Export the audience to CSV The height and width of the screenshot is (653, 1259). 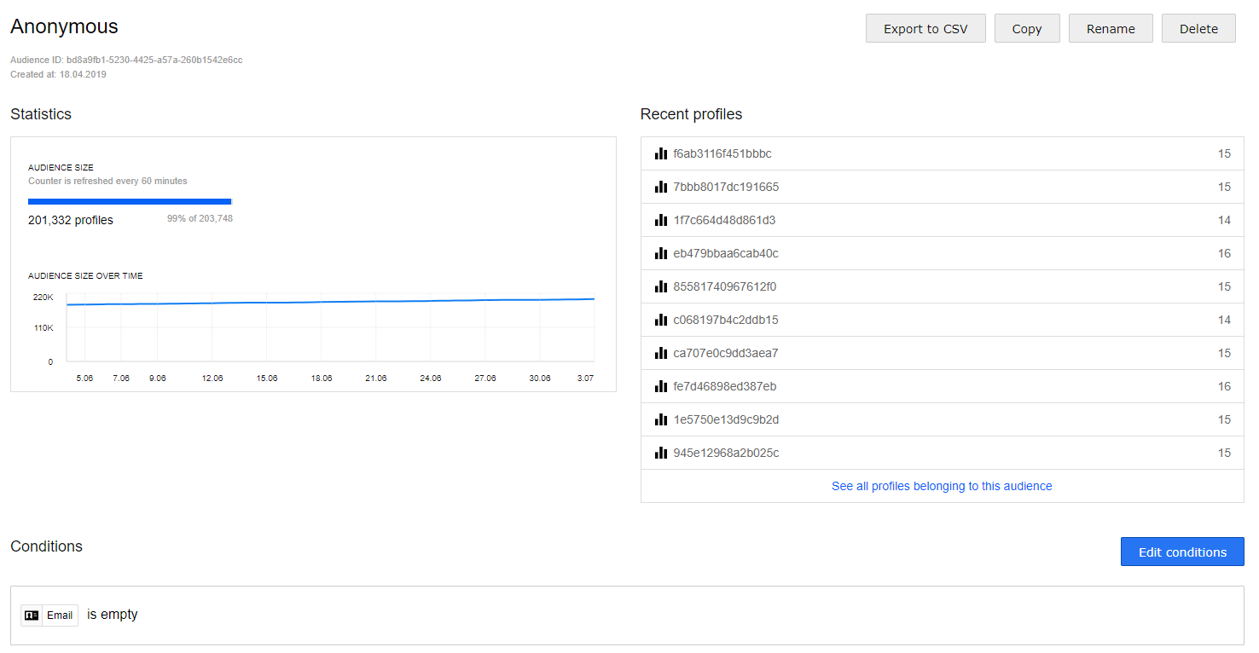(925, 28)
